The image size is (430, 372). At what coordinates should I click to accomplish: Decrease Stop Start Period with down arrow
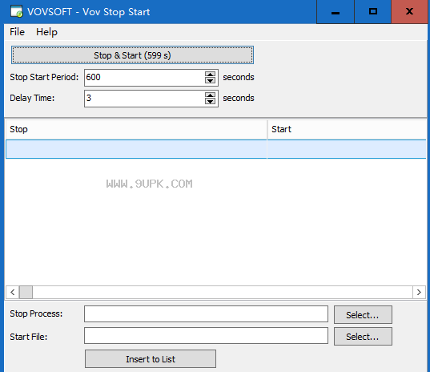pos(211,81)
